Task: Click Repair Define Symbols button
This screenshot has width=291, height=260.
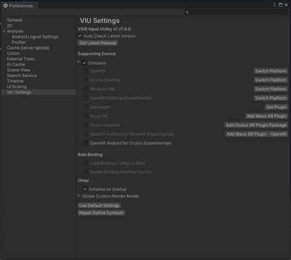Action: (x=101, y=213)
